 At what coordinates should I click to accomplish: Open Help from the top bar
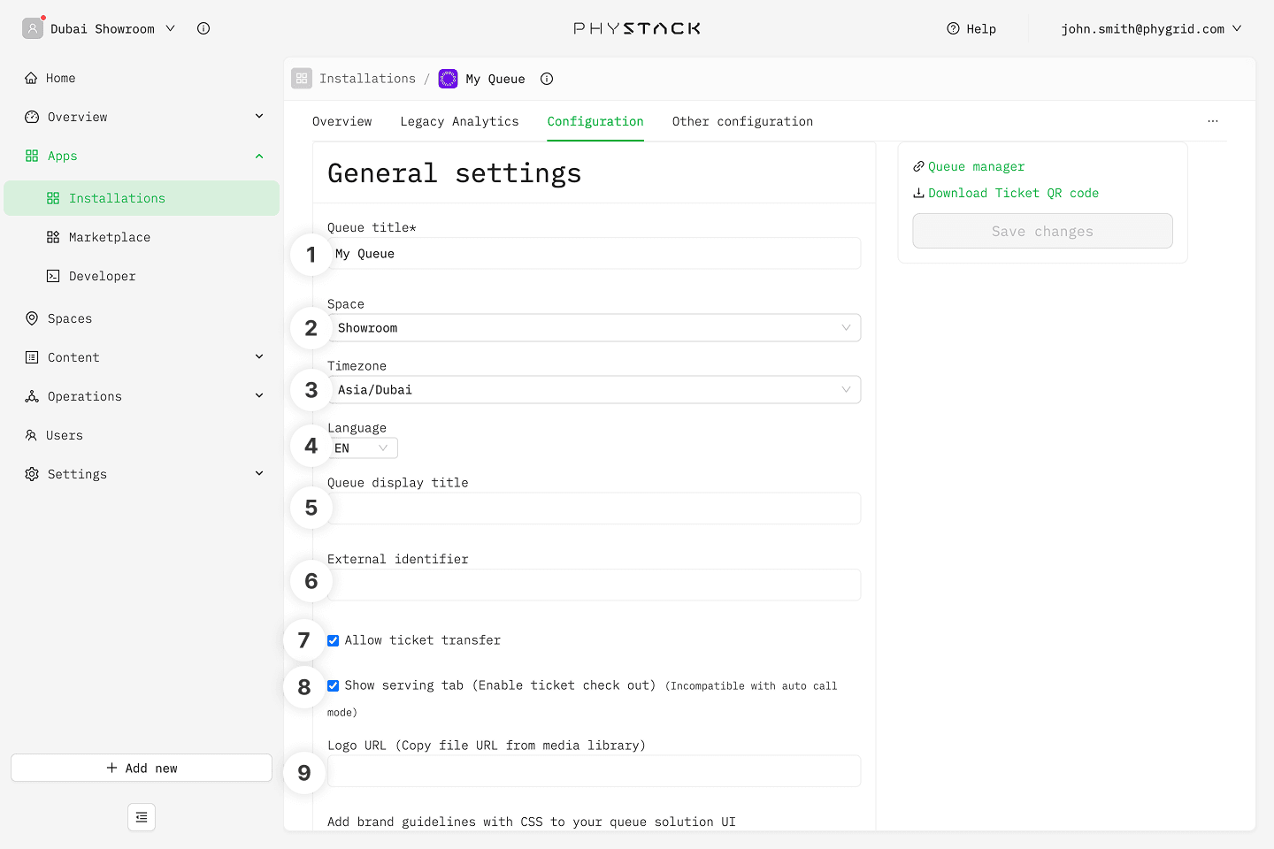pyautogui.click(x=971, y=28)
